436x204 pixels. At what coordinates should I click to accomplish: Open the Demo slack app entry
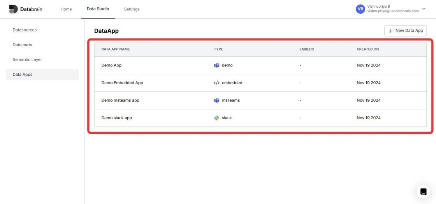coord(260,118)
